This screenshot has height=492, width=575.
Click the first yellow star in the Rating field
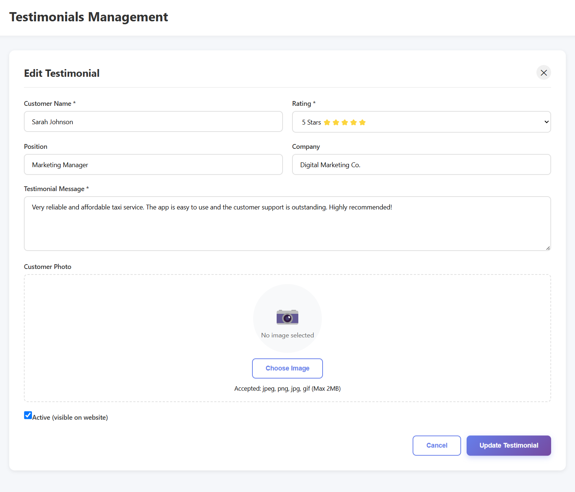coord(327,122)
